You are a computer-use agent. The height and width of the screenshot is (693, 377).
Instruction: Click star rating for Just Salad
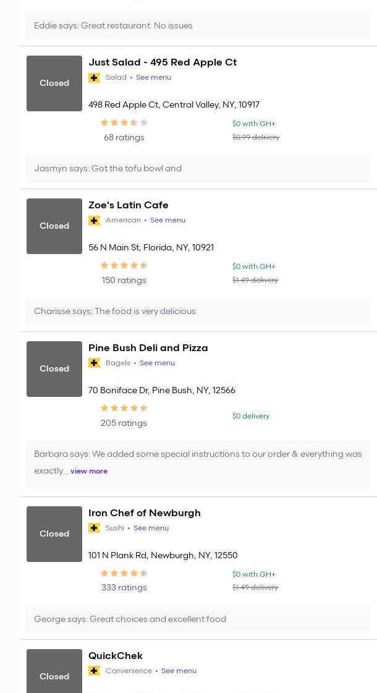tap(124, 123)
